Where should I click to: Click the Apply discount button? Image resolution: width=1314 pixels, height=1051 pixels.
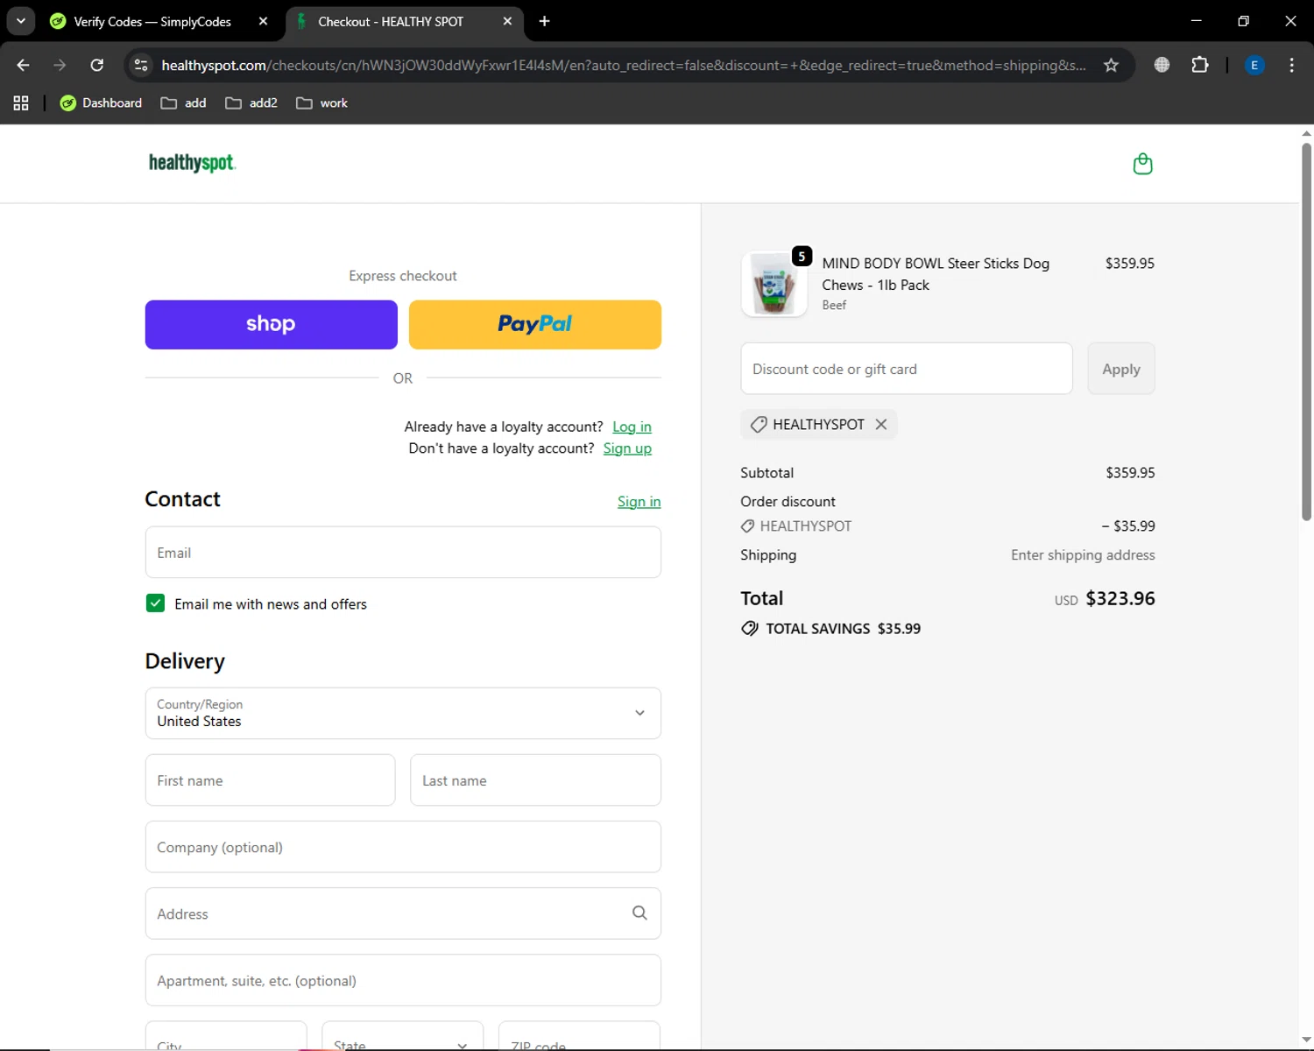click(x=1121, y=369)
